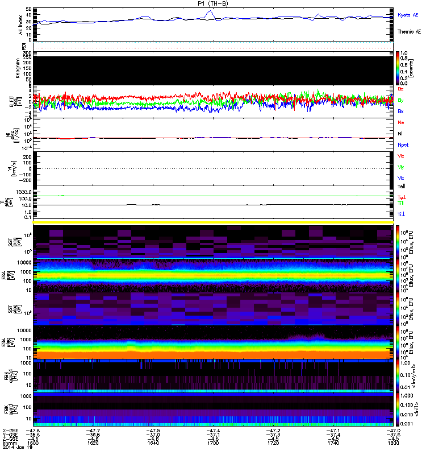Viewport: 426px width, 455px height.
Task: Click the blue Npot legend label
Action: 403,145
